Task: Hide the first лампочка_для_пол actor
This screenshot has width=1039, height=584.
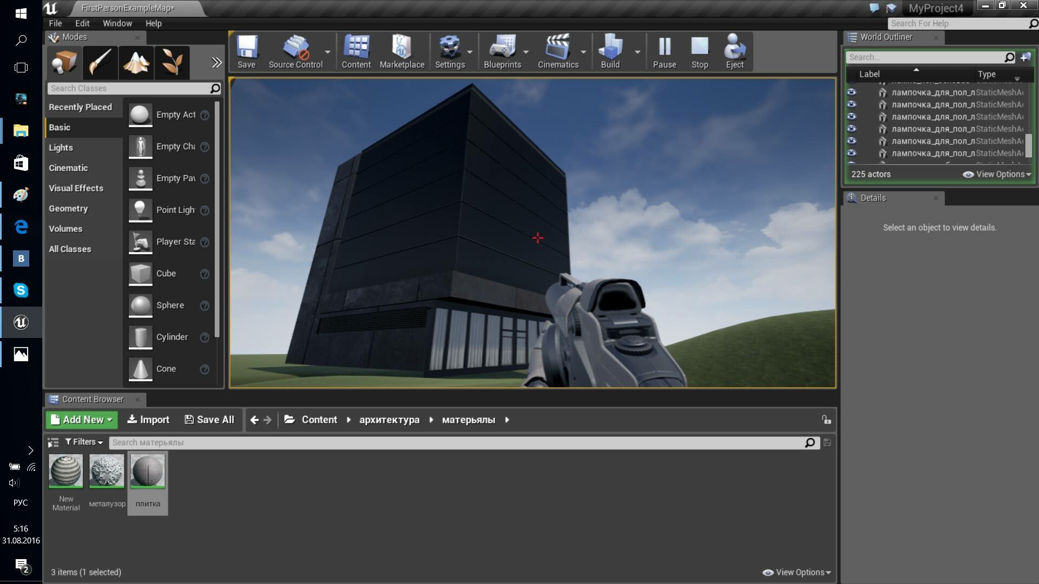Action: coord(852,92)
